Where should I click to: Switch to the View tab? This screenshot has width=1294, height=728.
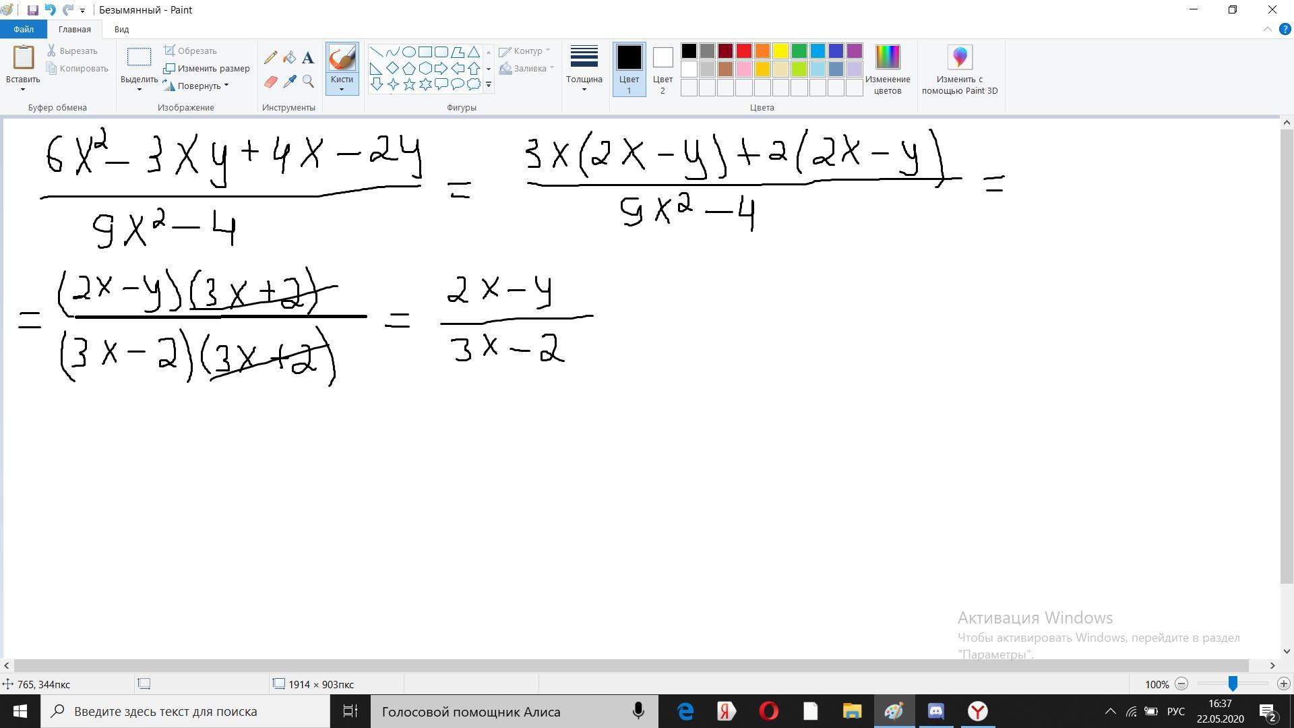pos(121,29)
